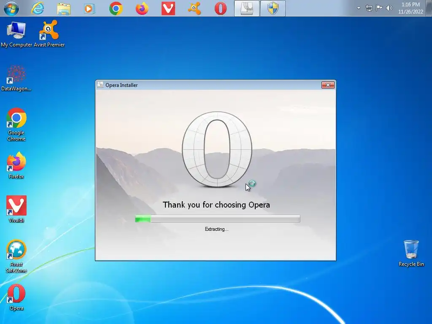432x324 pixels.
Task: Click the Opera Installer title bar icon
Action: coord(100,85)
